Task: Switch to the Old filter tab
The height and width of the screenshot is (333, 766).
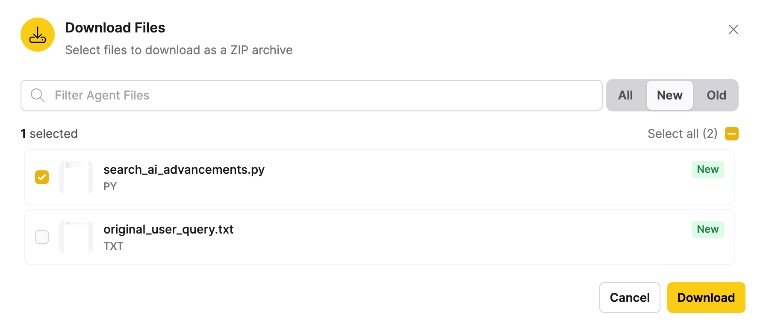Action: click(x=716, y=95)
